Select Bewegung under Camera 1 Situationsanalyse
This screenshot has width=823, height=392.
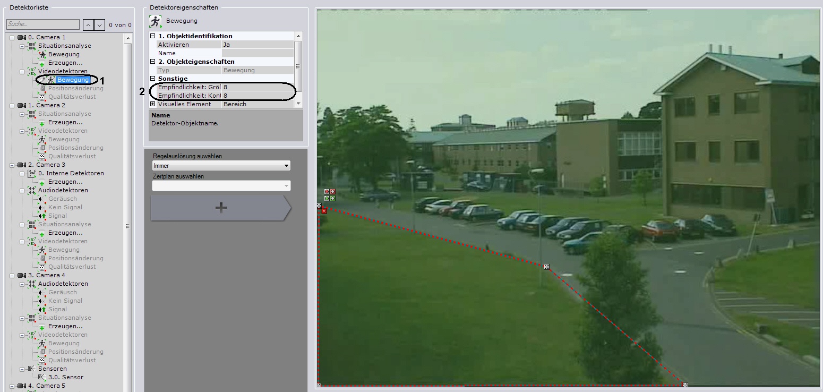64,54
